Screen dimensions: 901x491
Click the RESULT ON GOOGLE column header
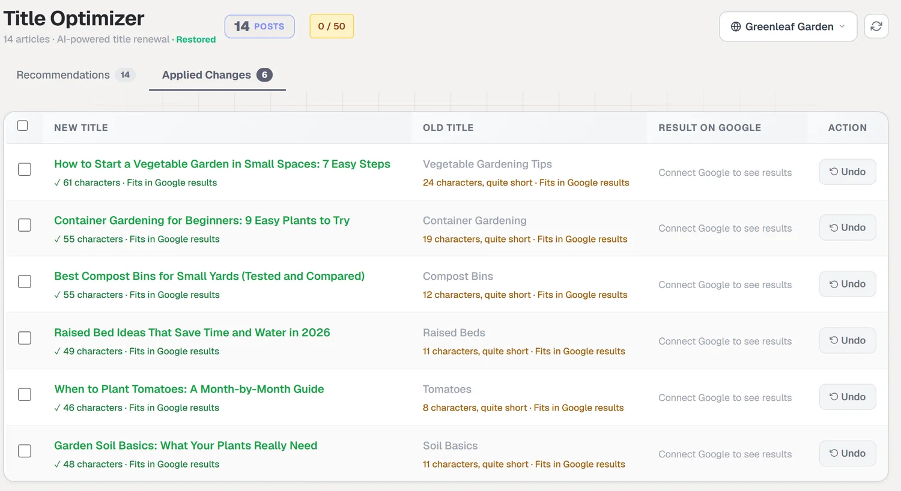tap(709, 127)
